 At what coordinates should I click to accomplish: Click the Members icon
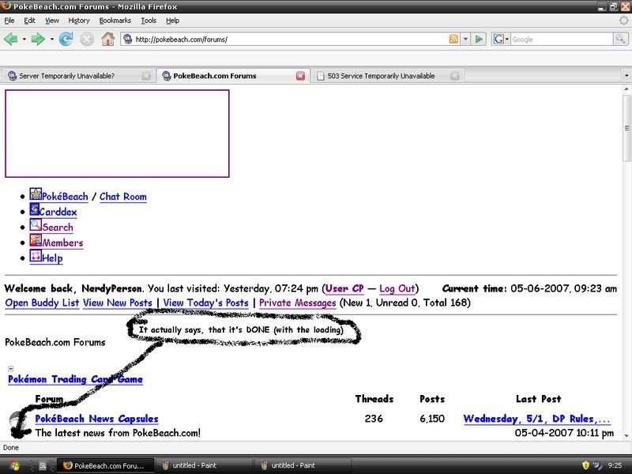(x=36, y=240)
